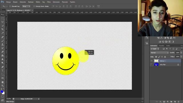Open the Opaklık slider dropdown arrow

pyautogui.click(x=181, y=53)
